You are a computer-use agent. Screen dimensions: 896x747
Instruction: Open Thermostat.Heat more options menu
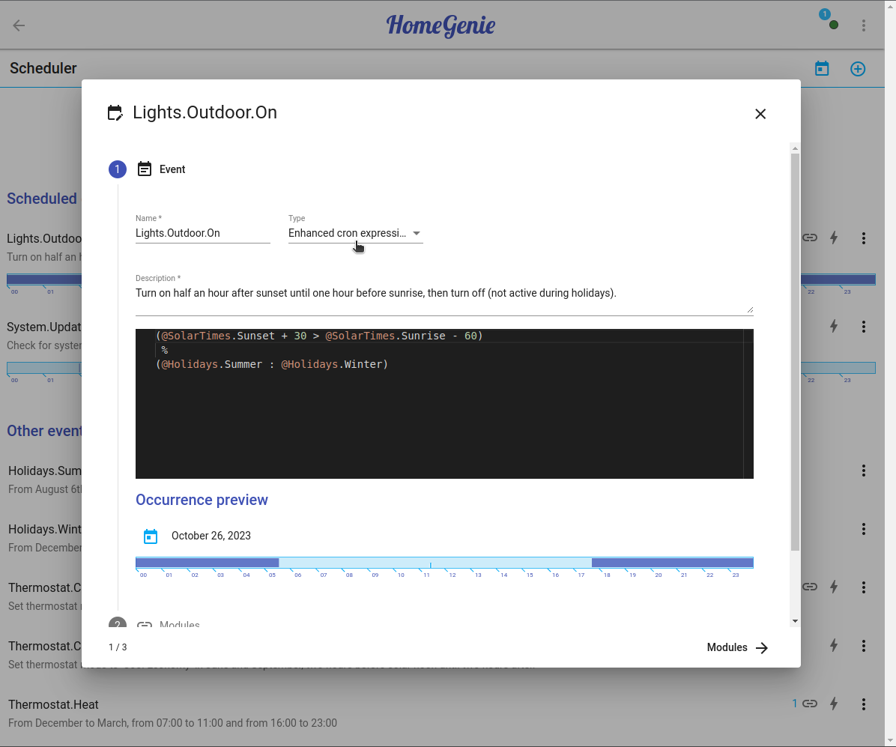864,704
